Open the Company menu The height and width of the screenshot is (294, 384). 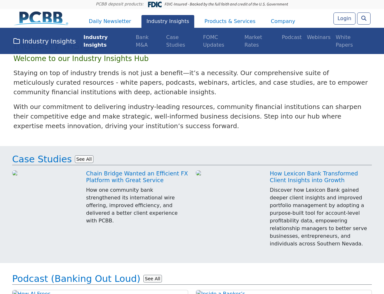283,21
